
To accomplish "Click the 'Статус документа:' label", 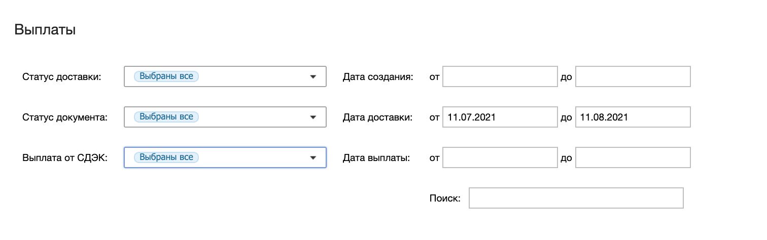I will click(65, 117).
